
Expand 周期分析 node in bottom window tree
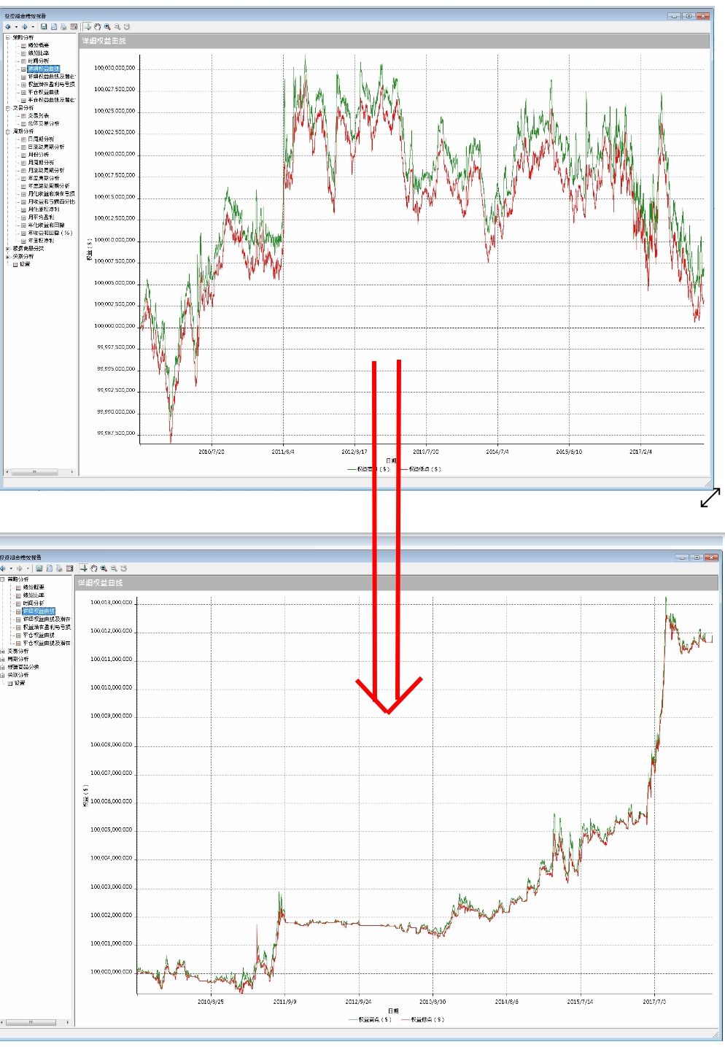coord(3,660)
